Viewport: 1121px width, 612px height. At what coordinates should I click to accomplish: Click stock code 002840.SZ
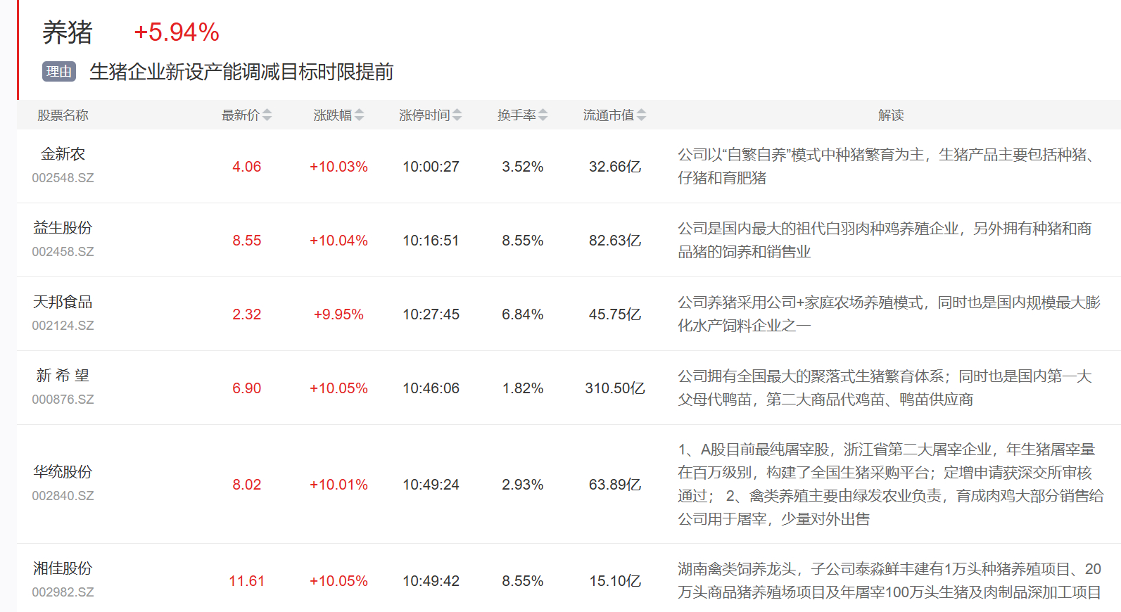coord(63,496)
